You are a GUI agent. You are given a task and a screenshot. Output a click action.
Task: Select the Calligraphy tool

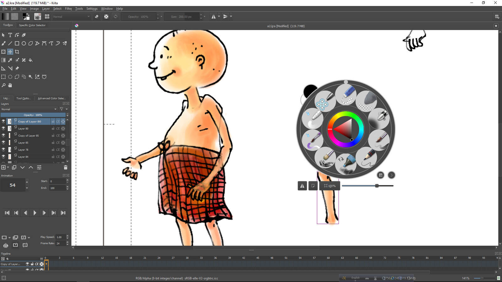(x=24, y=35)
